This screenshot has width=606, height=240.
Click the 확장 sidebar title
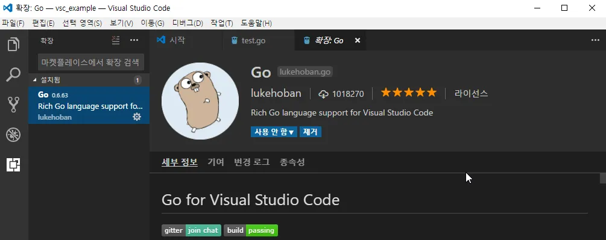click(47, 40)
